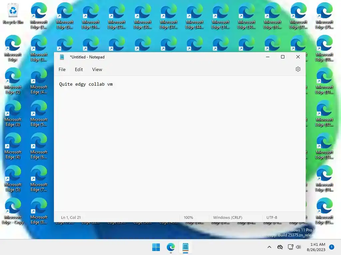Click the Notepad icon in the title bar
Screen dimensions: 341x255
[62, 57]
